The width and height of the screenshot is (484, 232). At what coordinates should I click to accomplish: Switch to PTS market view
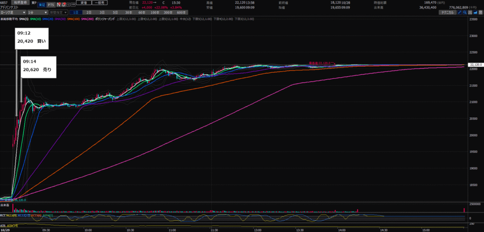point(51,4)
